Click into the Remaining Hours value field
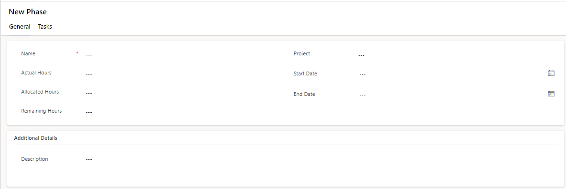The height and width of the screenshot is (189, 566). (x=184, y=112)
